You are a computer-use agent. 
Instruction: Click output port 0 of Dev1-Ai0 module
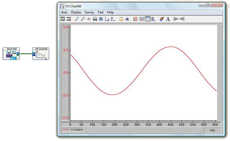[18, 54]
